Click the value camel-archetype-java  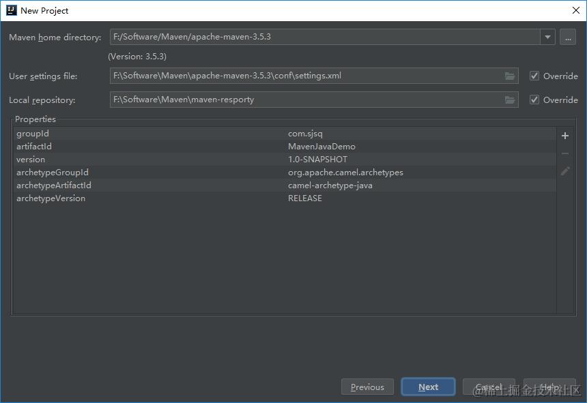pos(330,185)
